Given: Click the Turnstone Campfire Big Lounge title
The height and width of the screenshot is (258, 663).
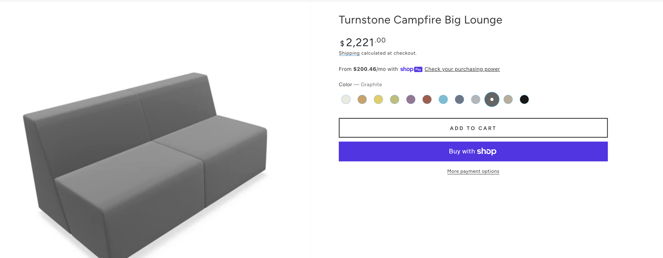Looking at the screenshot, I should click(x=420, y=20).
